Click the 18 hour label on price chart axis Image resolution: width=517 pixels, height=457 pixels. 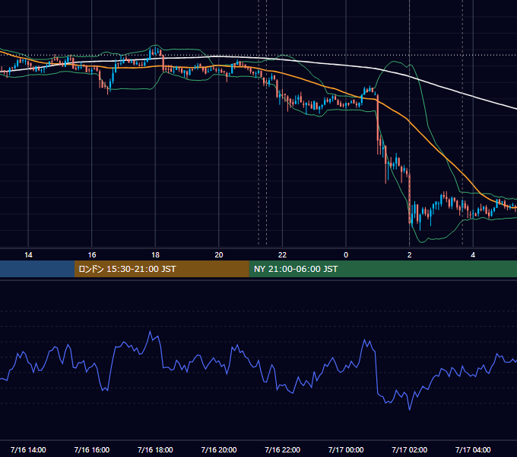pos(155,255)
